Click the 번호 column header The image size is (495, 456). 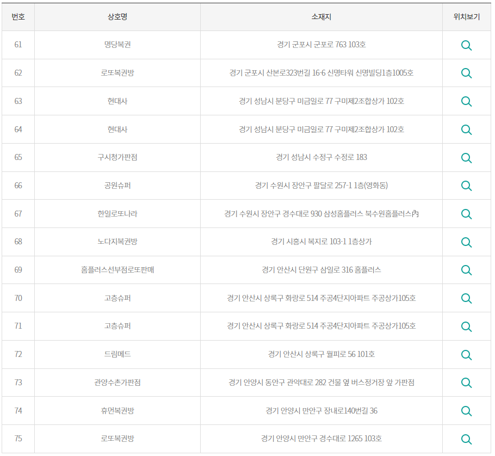(18, 17)
